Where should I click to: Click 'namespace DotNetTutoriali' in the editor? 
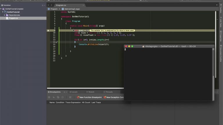pos(75,16)
